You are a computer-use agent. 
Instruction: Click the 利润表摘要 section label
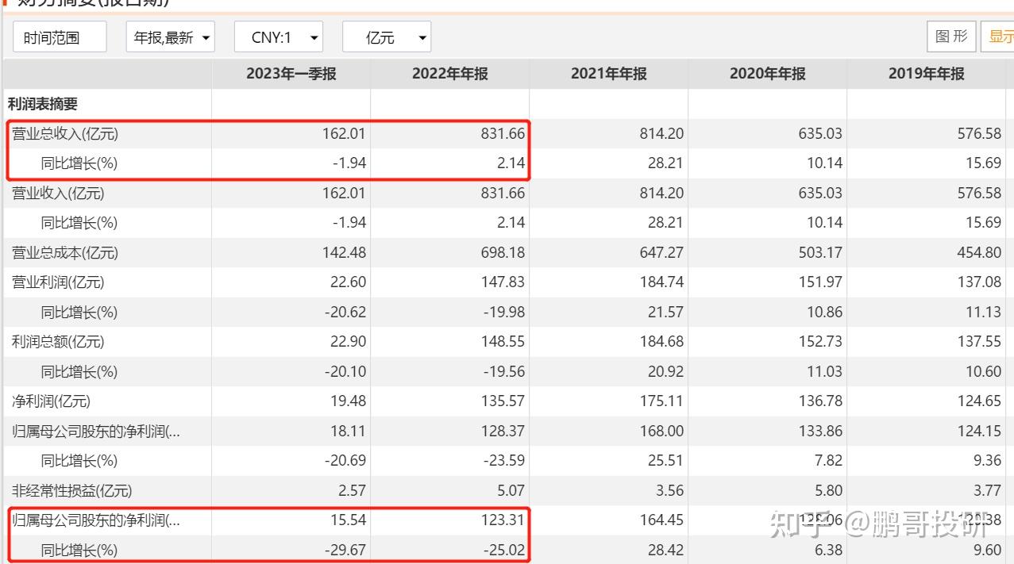pyautogui.click(x=43, y=104)
